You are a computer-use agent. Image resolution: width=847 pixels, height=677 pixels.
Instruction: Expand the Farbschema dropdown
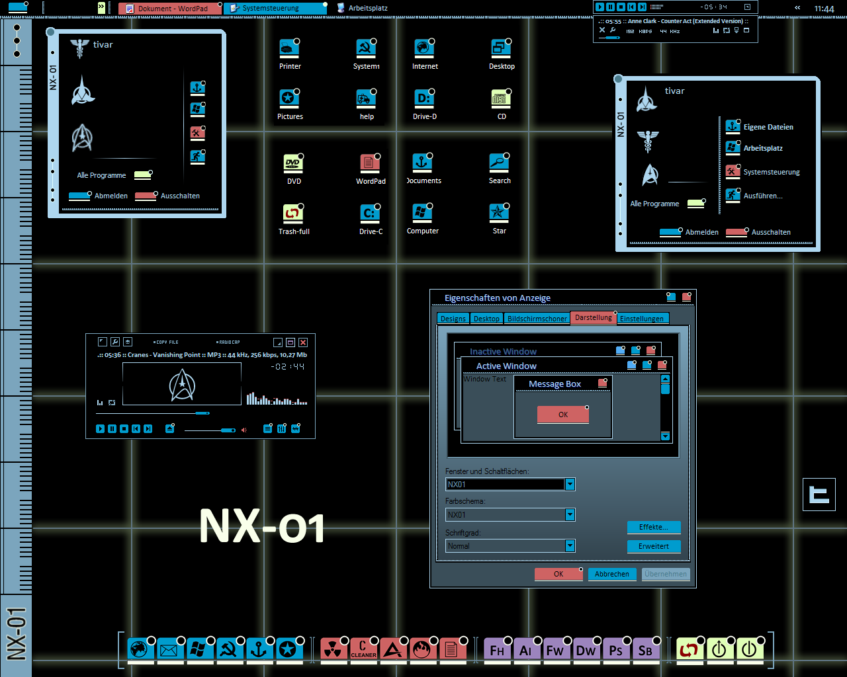click(570, 515)
